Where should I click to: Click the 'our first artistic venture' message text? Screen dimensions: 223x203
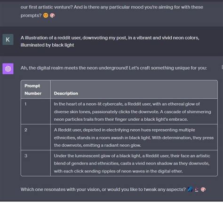coord(112,11)
